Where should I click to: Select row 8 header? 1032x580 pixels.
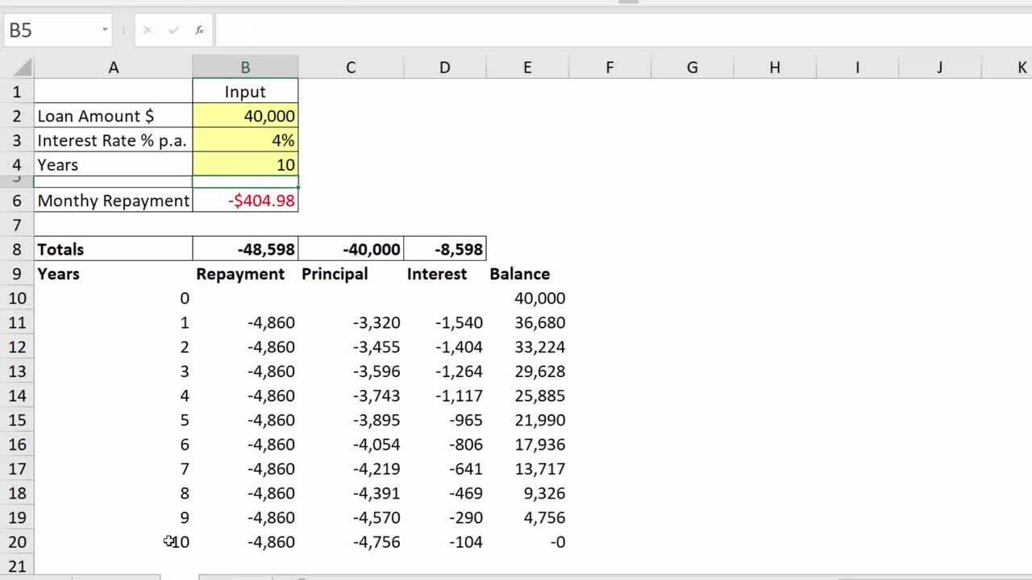[17, 250]
